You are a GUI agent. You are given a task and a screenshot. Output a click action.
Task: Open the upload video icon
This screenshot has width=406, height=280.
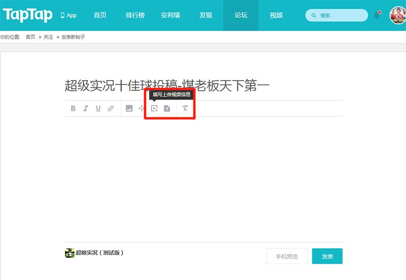154,109
